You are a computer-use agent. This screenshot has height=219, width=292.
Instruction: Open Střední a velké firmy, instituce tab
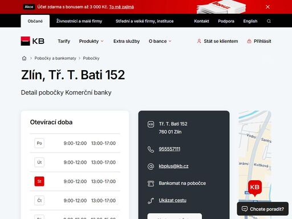pos(144,21)
